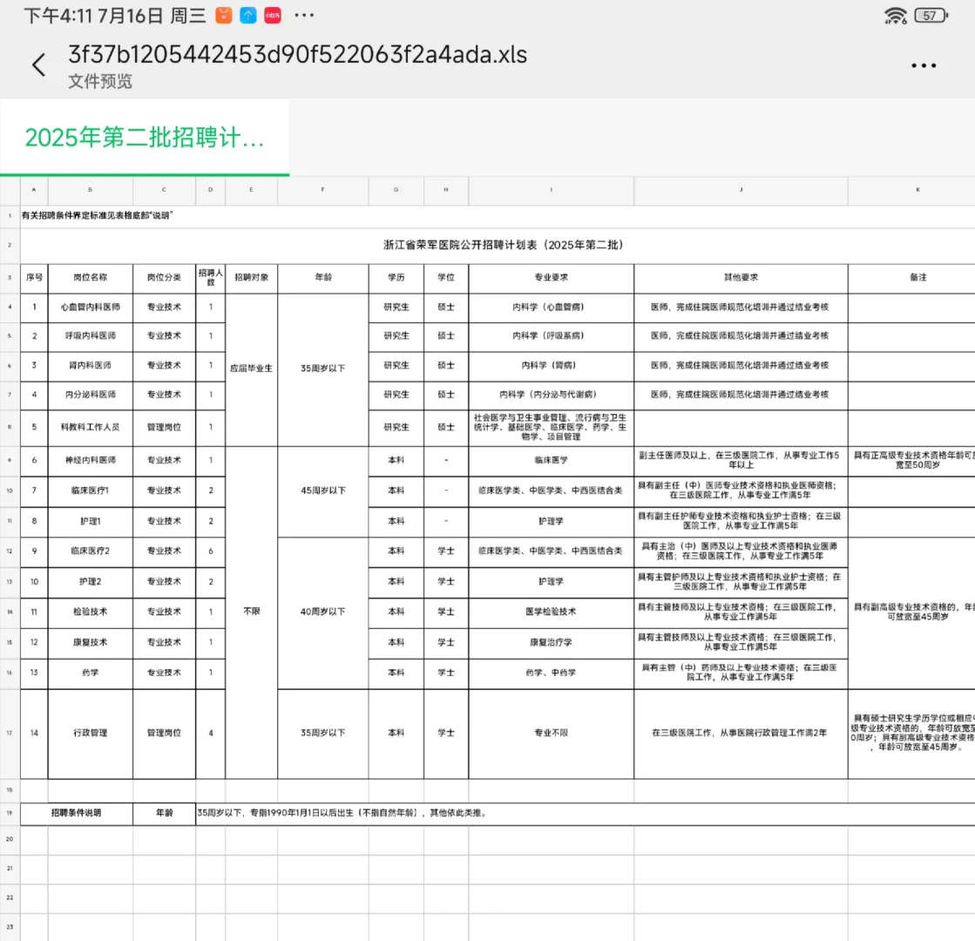
Task: Click the file name 3f37b1205442453d90f522063f2a4ada.xls
Action: (297, 55)
